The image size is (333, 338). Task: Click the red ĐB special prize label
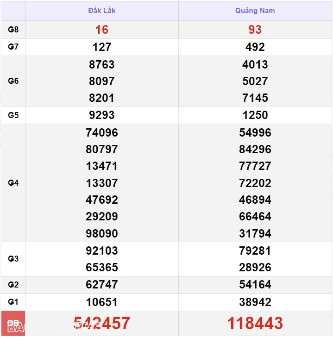(13, 323)
